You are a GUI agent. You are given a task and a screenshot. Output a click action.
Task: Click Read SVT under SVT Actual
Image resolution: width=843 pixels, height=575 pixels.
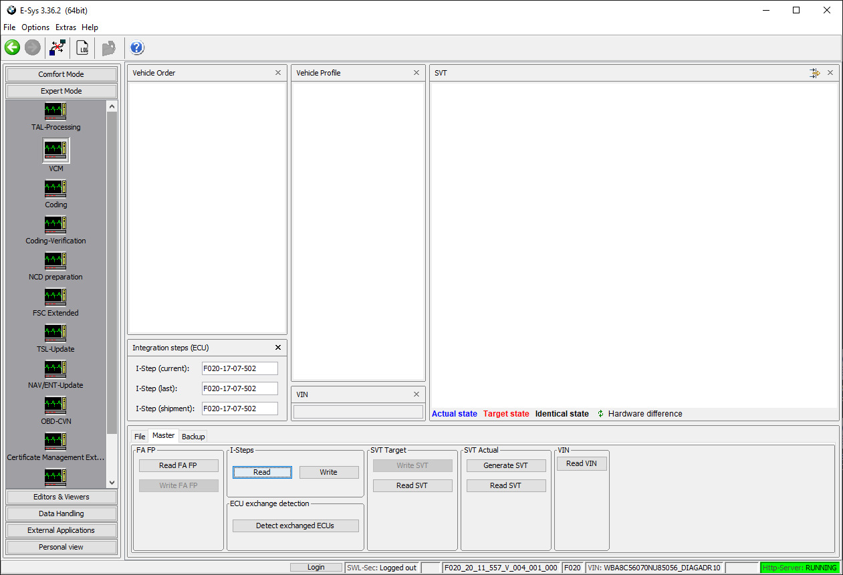coord(506,485)
